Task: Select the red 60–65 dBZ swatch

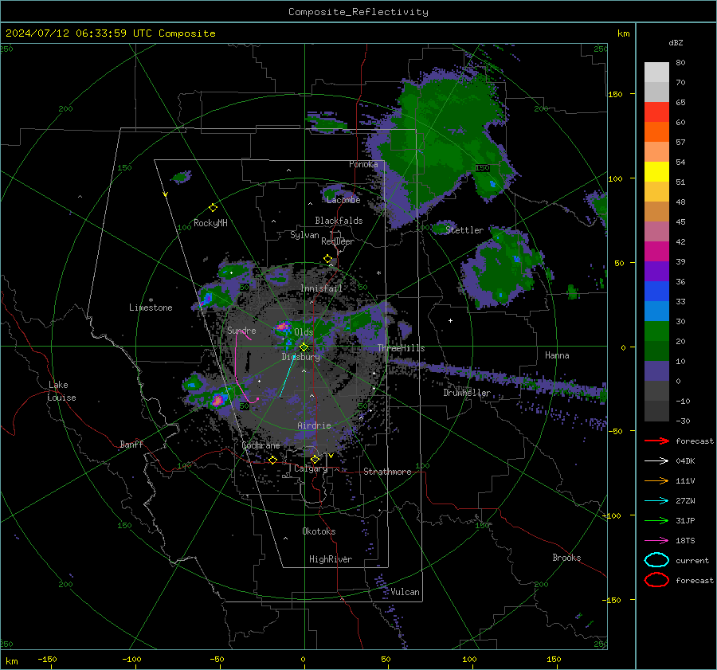Action: 656,112
